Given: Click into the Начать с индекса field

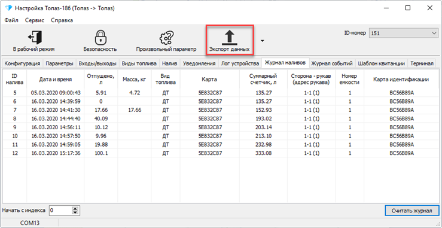Looking at the screenshot, I should pyautogui.click(x=60, y=210).
